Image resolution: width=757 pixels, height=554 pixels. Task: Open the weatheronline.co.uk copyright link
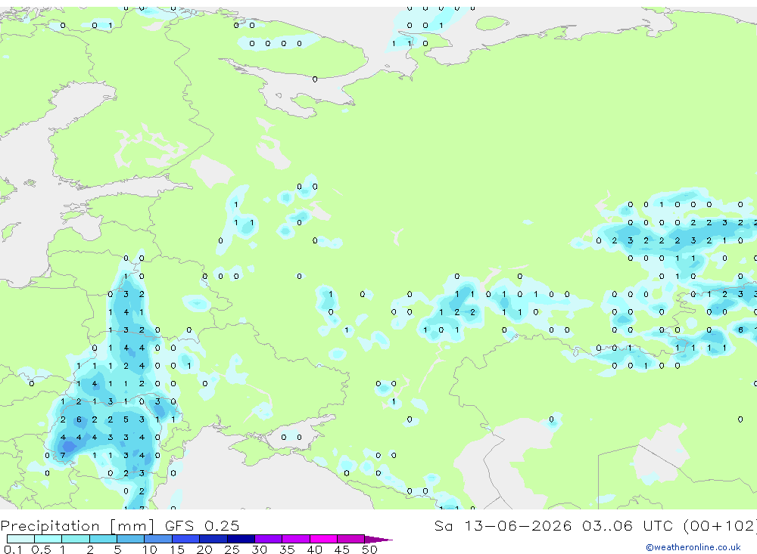tap(693, 547)
